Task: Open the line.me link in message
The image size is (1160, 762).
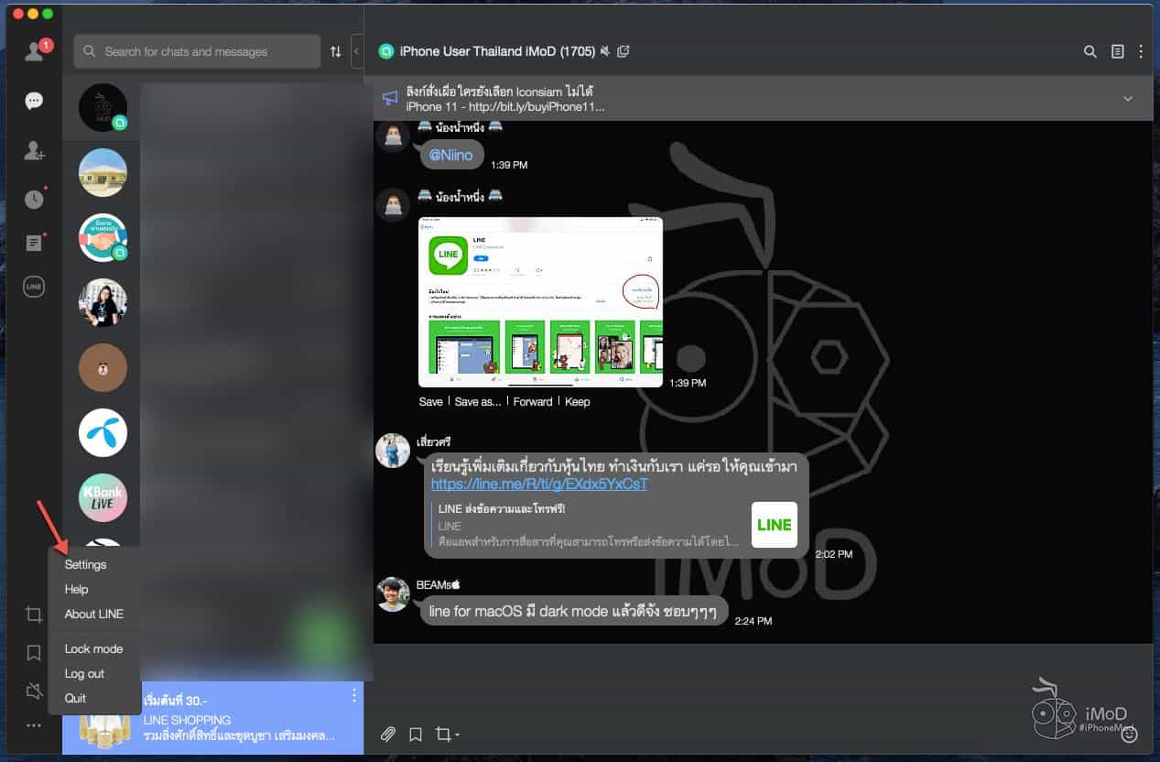Action: tap(538, 484)
